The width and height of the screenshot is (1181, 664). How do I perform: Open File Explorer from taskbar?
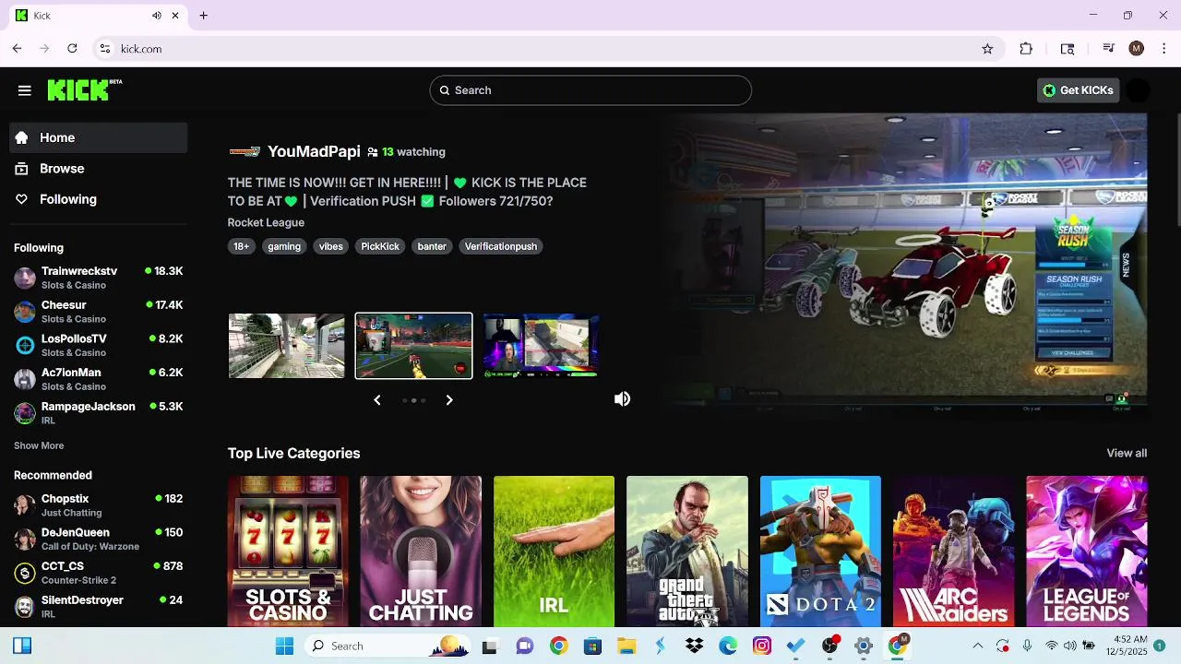626,646
